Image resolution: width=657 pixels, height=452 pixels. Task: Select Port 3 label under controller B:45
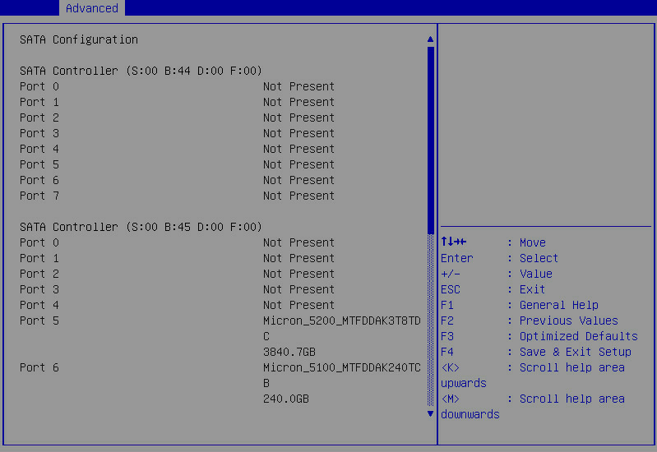[x=39, y=289]
